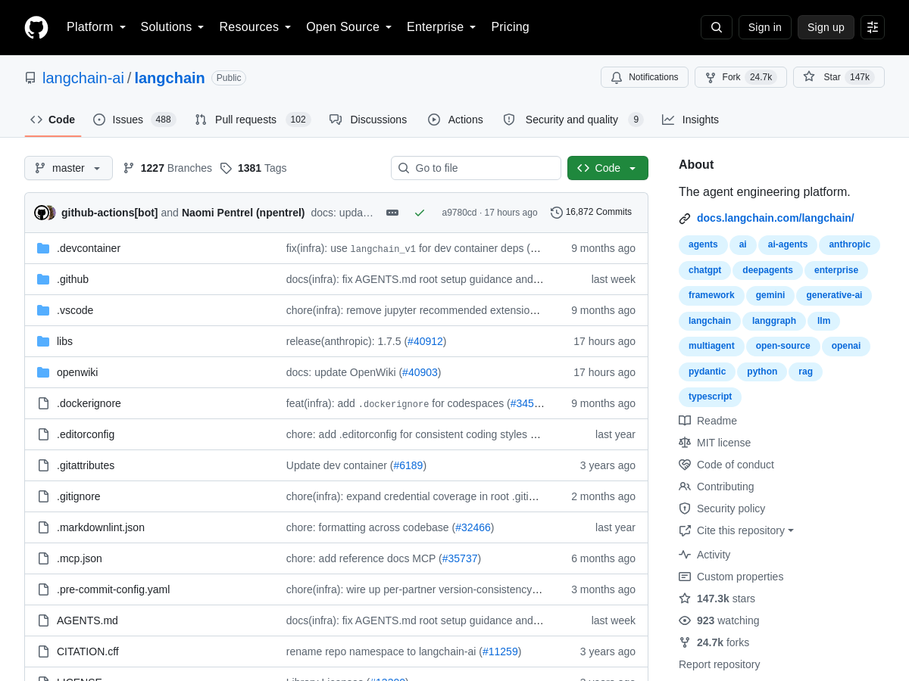The height and width of the screenshot is (681, 909).
Task: Open the .gitignore file
Action: pos(79,496)
